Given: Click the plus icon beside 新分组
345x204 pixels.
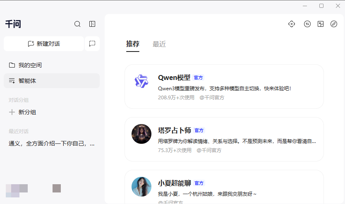Looking at the screenshot, I should 12,112.
